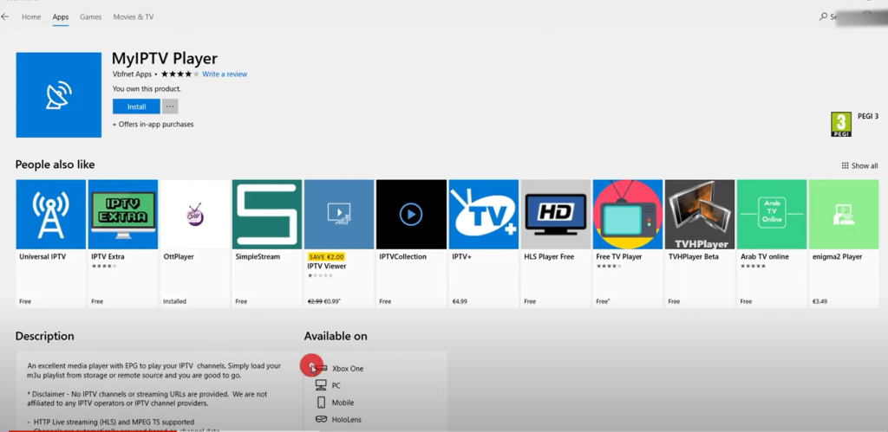Open the TVHPlayer Beta app tile
Screen dimensions: 888x432
click(700, 244)
